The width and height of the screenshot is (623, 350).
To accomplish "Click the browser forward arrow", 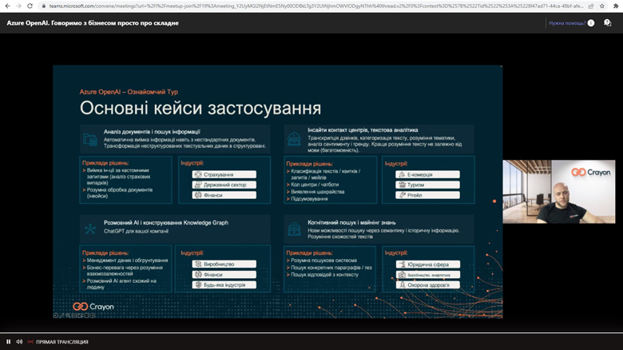I will (18, 6).
